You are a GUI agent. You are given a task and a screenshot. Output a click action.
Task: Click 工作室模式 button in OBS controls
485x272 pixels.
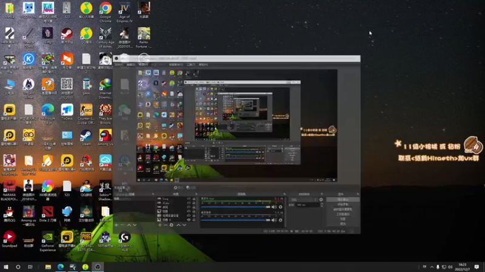point(343,214)
